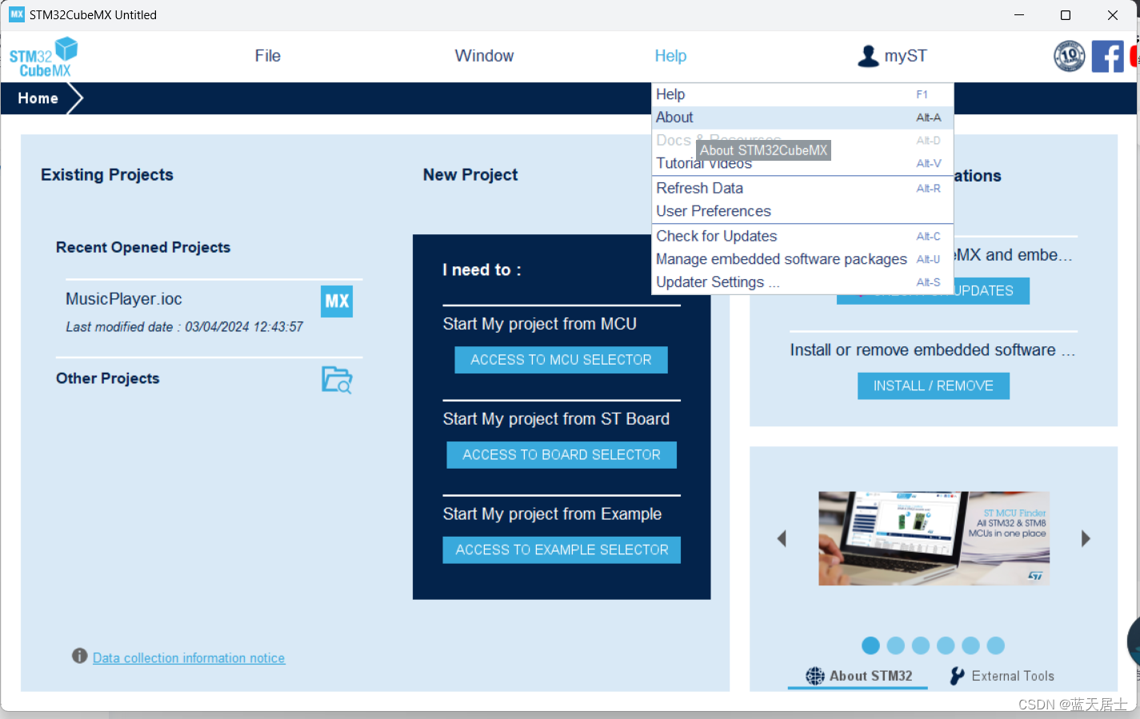Click the Other Projects label

click(108, 378)
